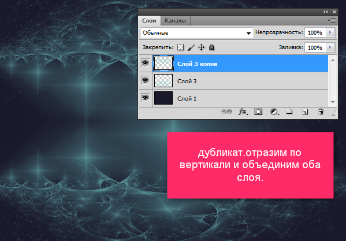Create a new layer
346x241 pixels.
click(305, 112)
